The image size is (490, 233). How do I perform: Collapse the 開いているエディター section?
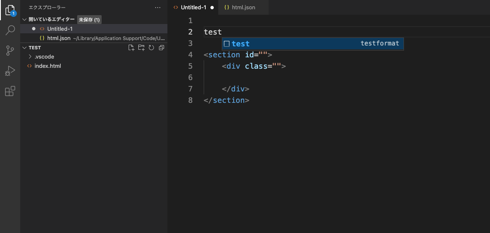pos(25,19)
